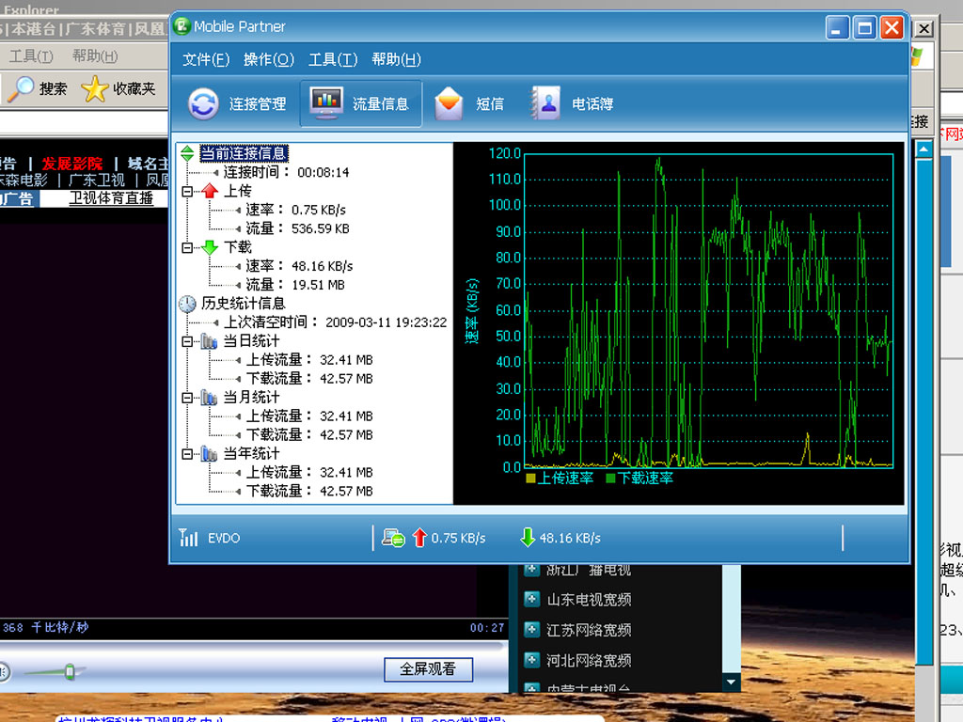
Task: Collapse the 当月统计 tree node
Action: tap(187, 399)
